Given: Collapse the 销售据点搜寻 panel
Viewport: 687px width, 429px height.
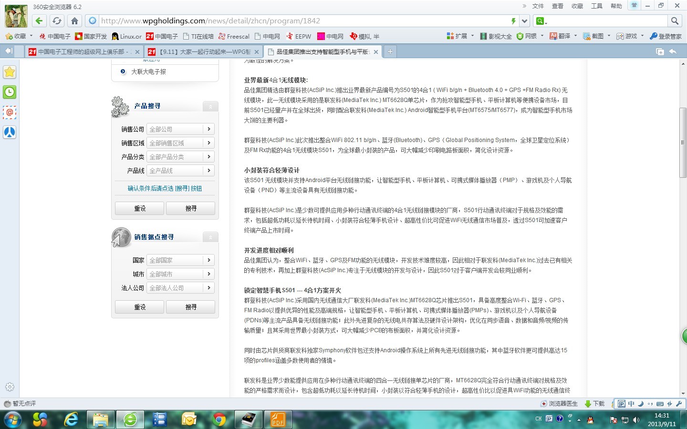Looking at the screenshot, I should (x=210, y=237).
